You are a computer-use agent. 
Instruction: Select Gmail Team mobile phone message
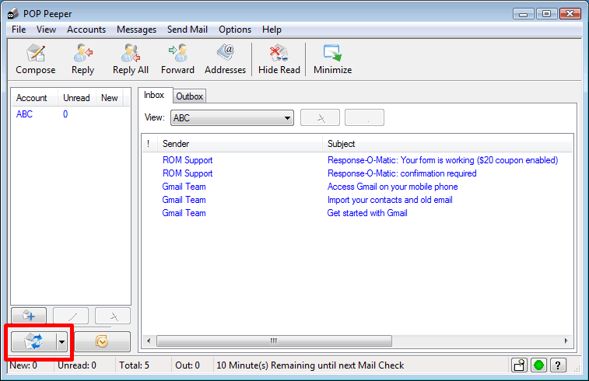pos(358,187)
